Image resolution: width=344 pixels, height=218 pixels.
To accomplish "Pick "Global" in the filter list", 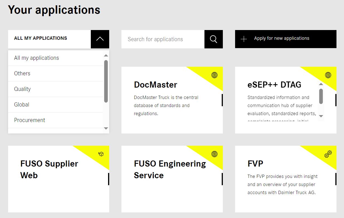I will [x=22, y=105].
